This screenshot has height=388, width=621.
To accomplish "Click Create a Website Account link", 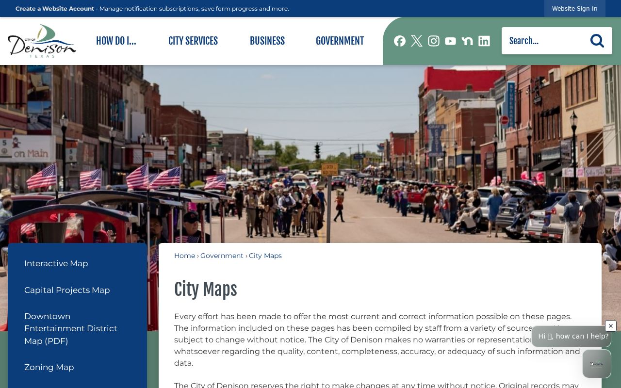I will [55, 8].
